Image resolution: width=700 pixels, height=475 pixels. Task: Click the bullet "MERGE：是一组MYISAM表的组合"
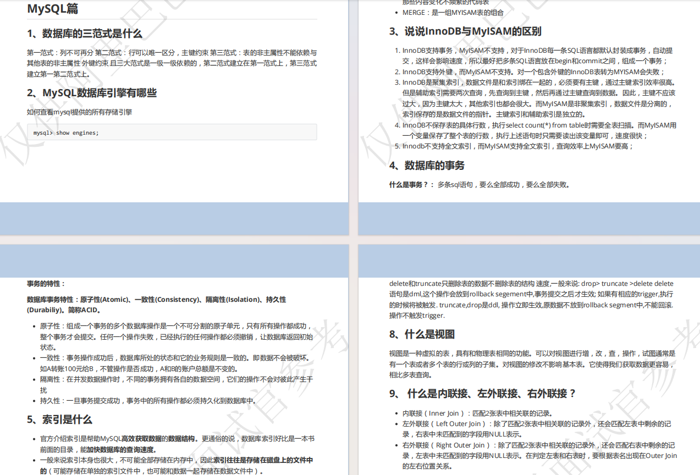tap(453, 12)
